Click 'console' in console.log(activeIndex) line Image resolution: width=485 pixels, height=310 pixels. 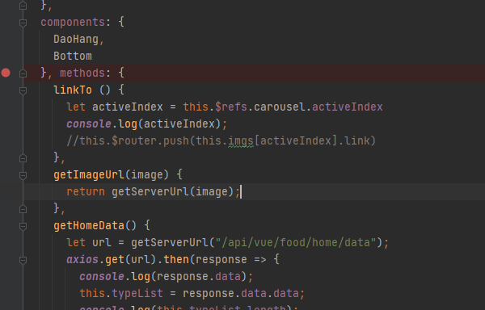coord(89,124)
